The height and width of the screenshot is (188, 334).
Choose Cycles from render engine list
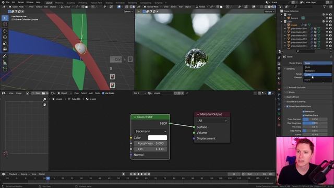[317, 75]
